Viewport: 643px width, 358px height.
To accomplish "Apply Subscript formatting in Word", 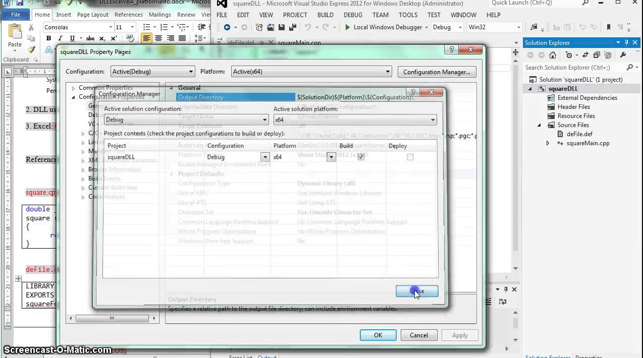I will click(x=102, y=38).
